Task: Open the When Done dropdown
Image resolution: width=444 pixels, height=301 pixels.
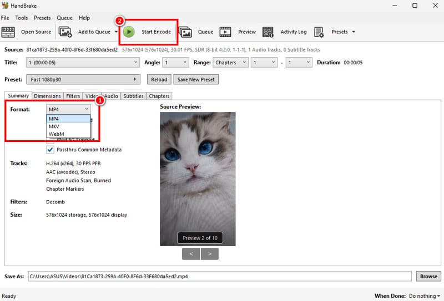Action: tap(424, 296)
